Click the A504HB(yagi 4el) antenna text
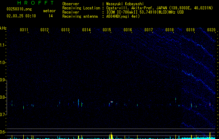219x139 pixels. [x=123, y=16]
